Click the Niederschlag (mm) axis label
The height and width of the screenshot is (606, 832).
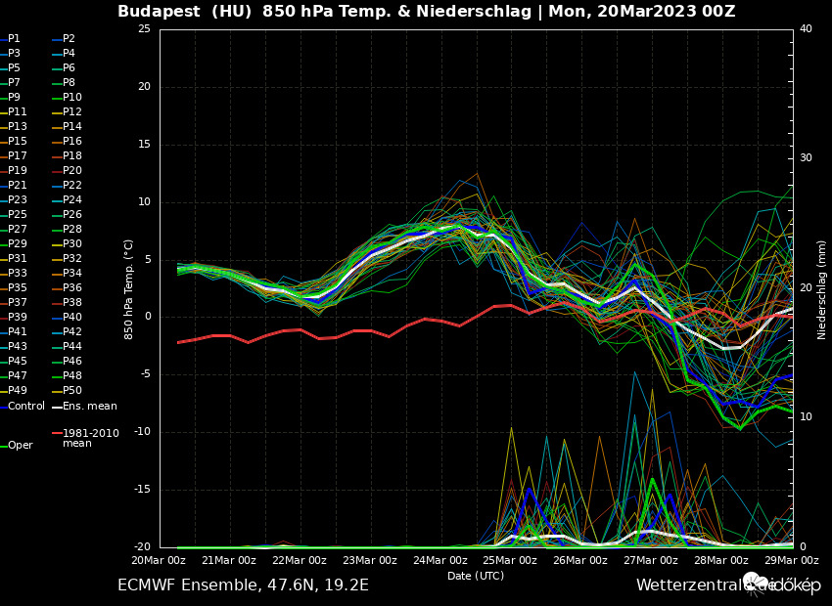point(822,289)
